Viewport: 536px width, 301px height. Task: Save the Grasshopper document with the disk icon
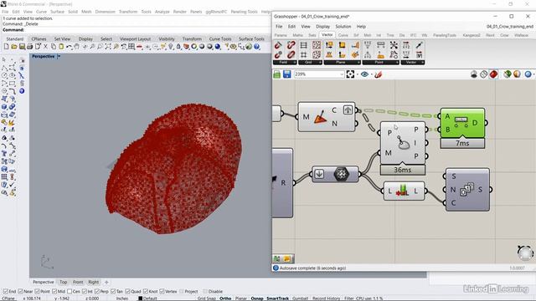[x=286, y=74]
